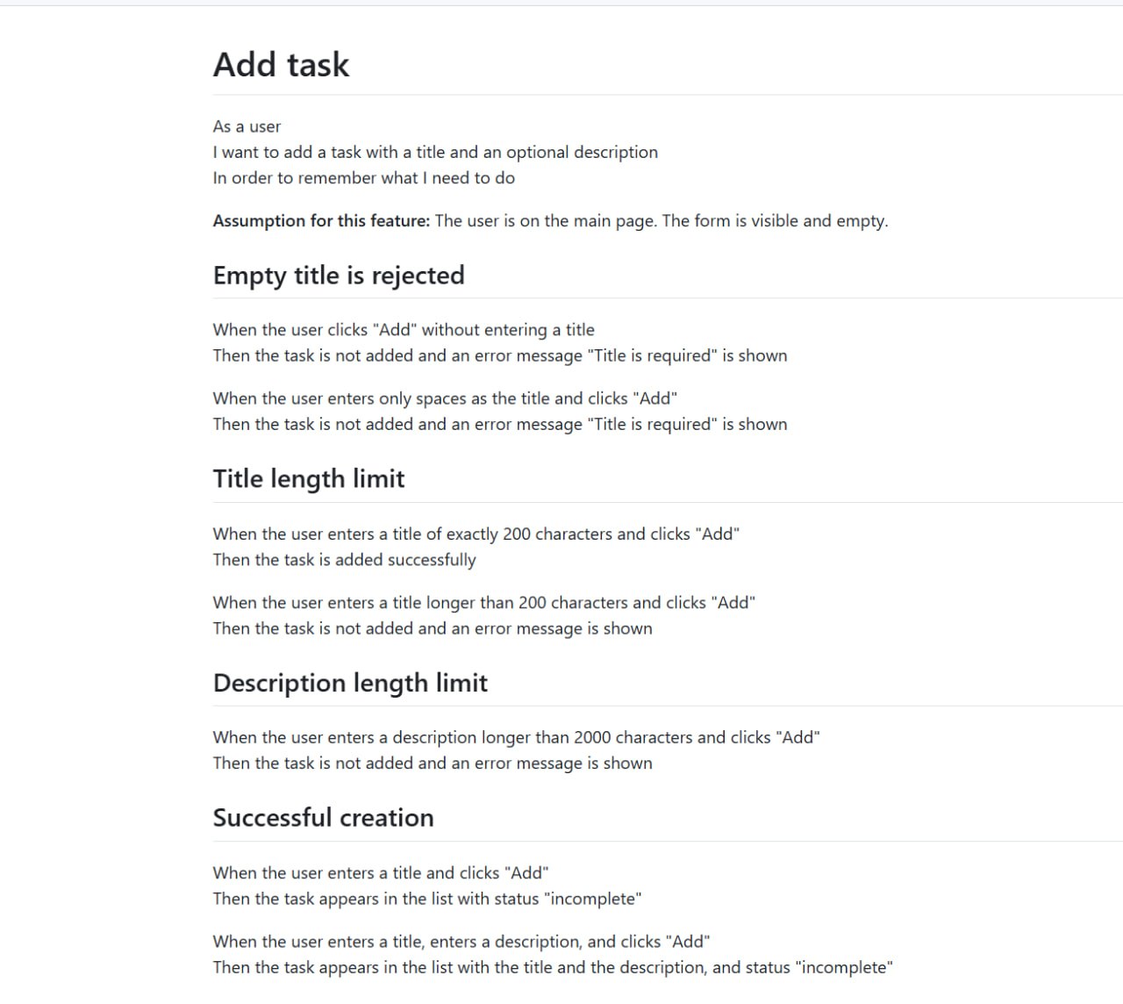Click the "As a user" line

coord(247,127)
